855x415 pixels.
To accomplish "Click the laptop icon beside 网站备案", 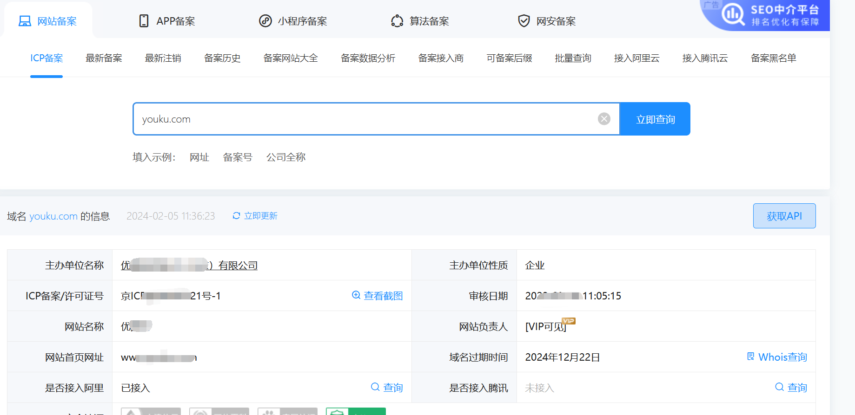I will point(25,21).
